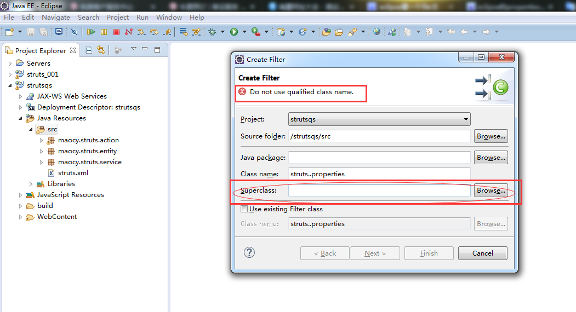The height and width of the screenshot is (312, 576).
Task: Click the Save All toolbar icon
Action: pos(43,32)
